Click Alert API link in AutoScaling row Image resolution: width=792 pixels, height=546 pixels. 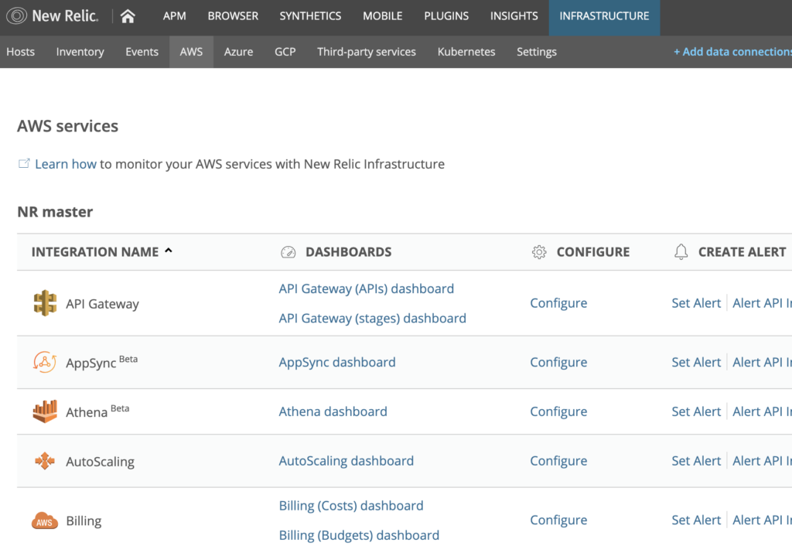pyautogui.click(x=762, y=461)
